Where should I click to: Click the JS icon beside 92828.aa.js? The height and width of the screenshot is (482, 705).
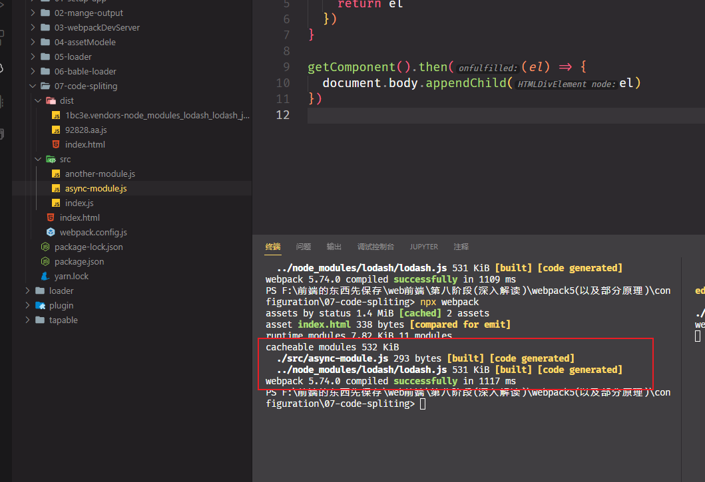tap(56, 130)
